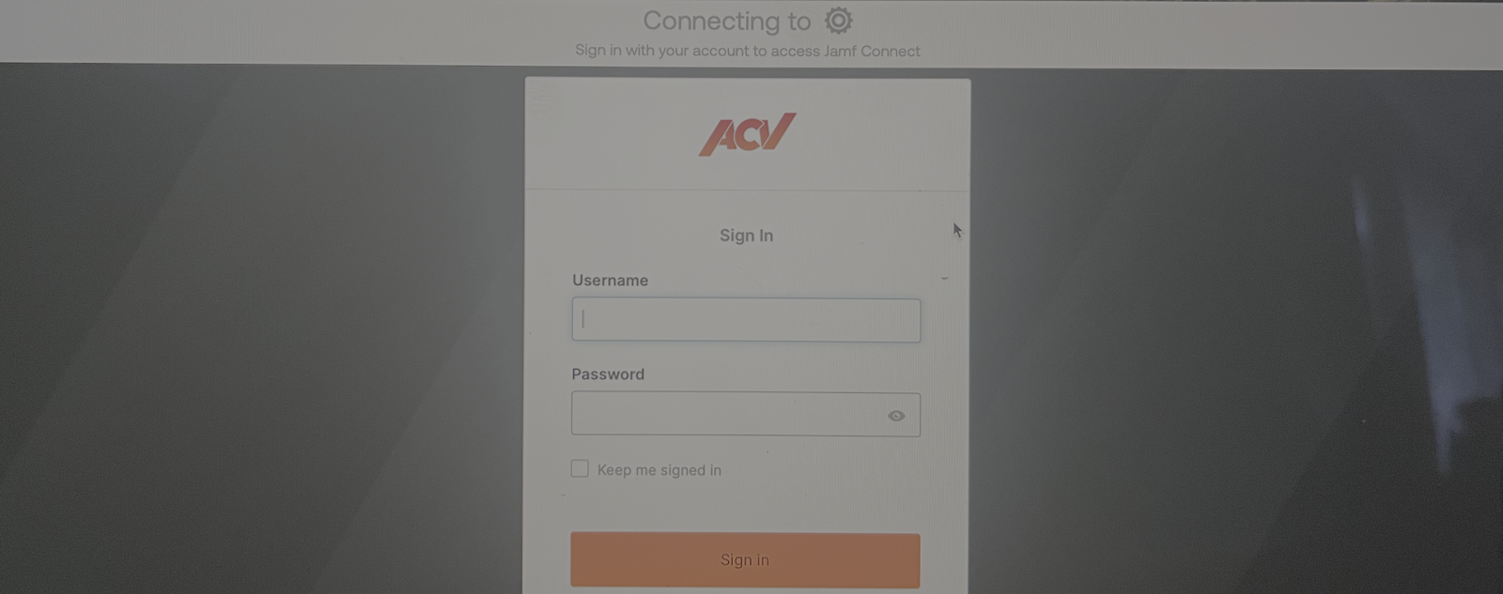Image resolution: width=1503 pixels, height=594 pixels.
Task: Focus the Password input field
Action: (746, 414)
